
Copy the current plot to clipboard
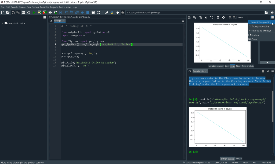(200, 17)
